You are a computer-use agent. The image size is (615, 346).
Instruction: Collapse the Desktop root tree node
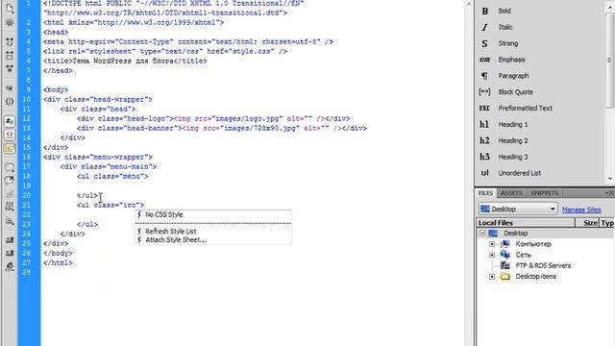[x=482, y=233]
